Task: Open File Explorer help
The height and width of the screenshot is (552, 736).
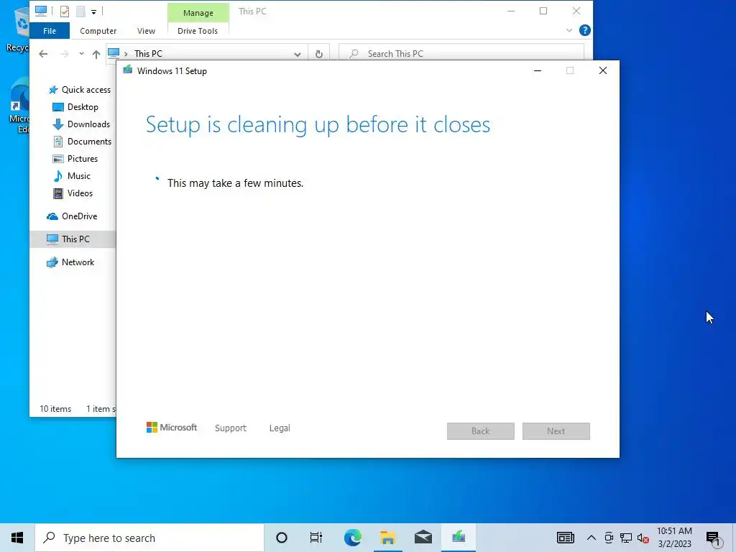Action: click(585, 30)
